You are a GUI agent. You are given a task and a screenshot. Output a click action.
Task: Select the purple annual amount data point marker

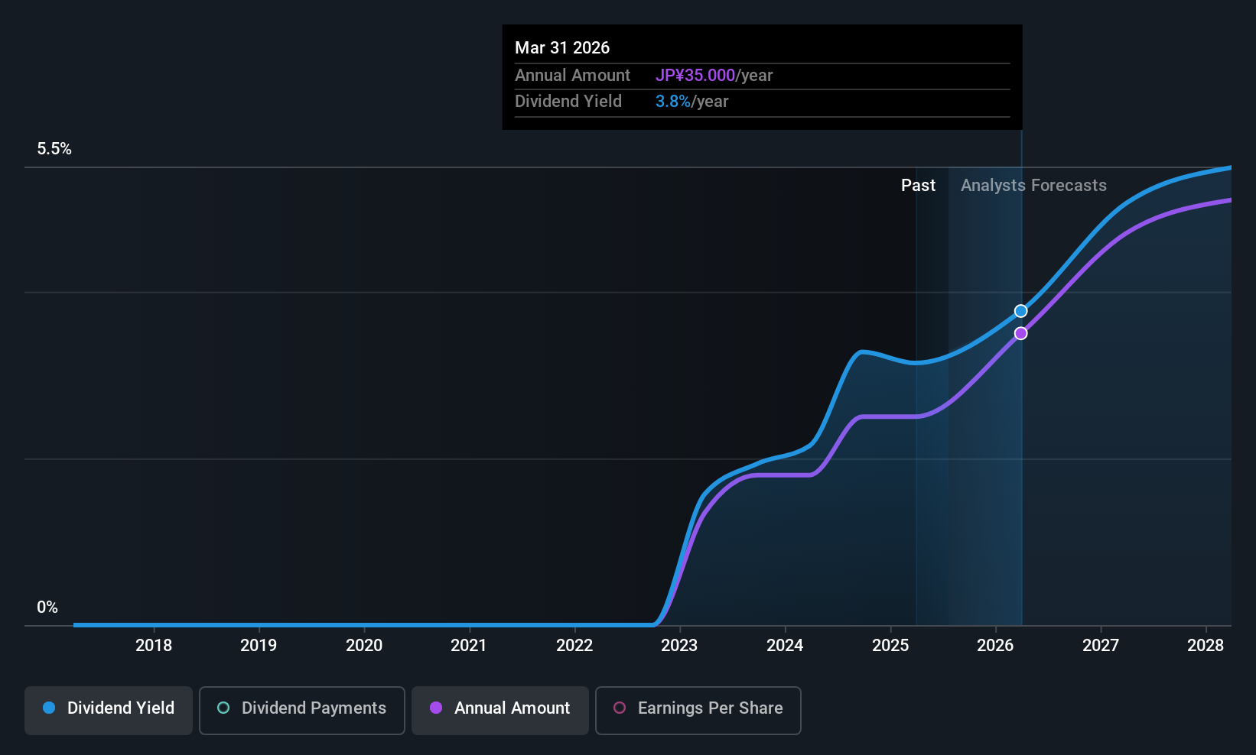point(1021,333)
